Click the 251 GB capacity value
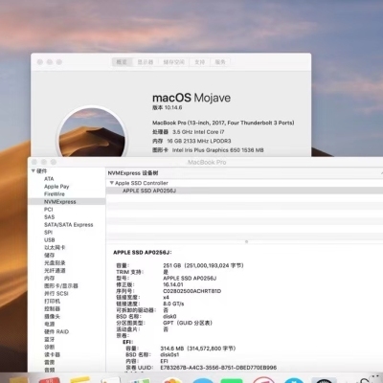This screenshot has width=383, height=383. pos(203,265)
